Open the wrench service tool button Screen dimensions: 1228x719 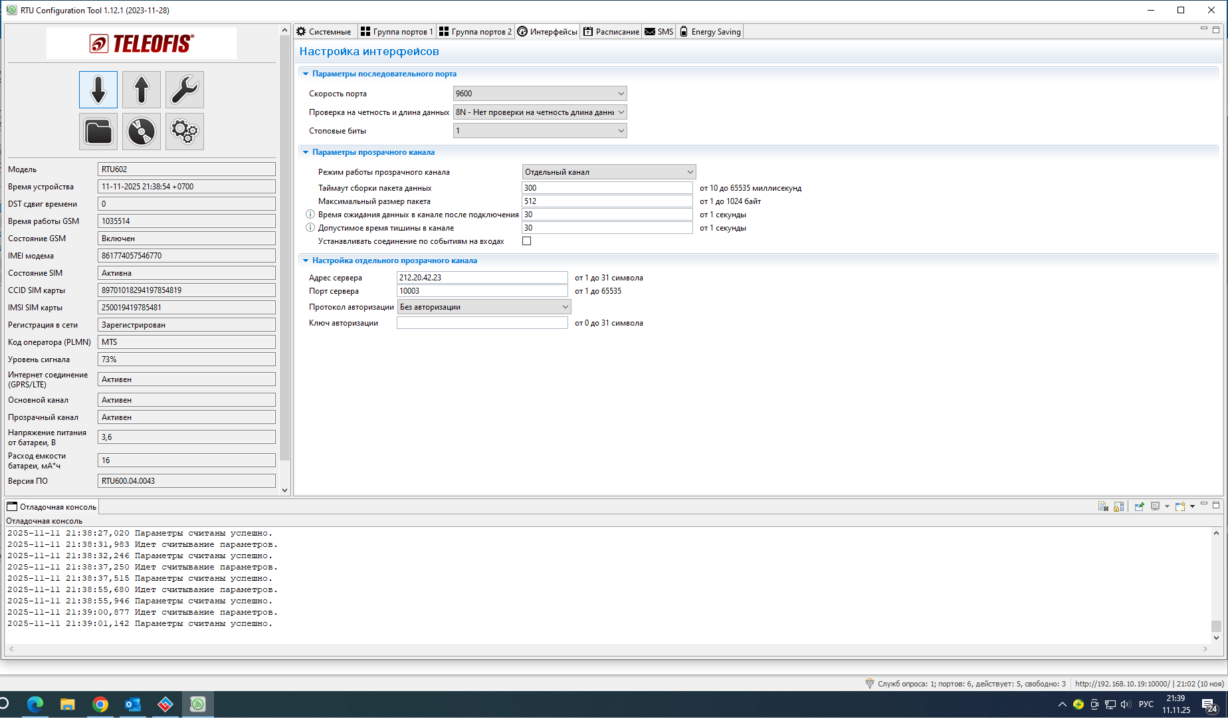click(184, 90)
